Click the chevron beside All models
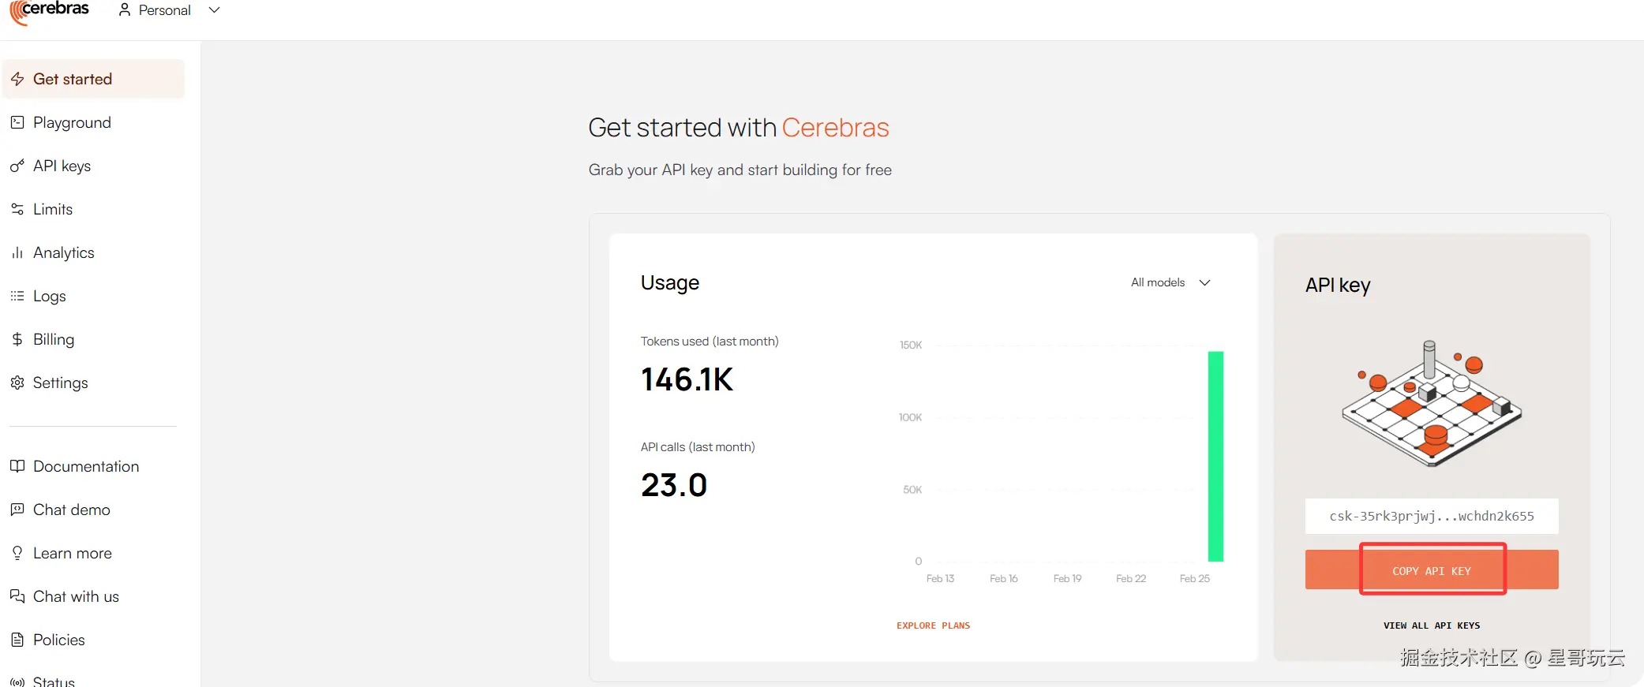 click(x=1204, y=282)
